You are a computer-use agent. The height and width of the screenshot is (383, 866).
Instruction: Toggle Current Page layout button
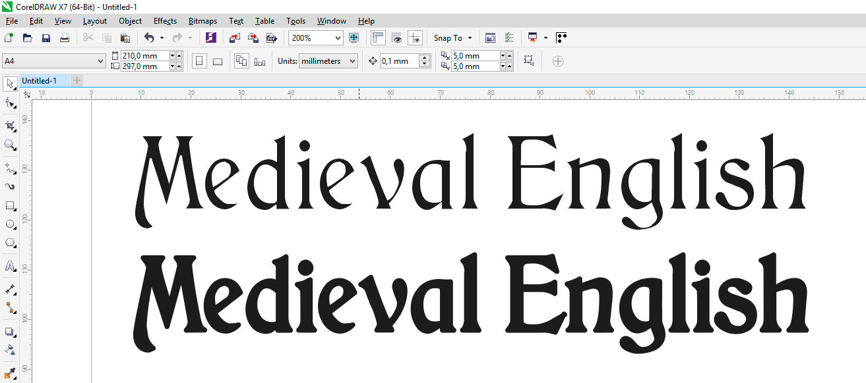coord(260,61)
